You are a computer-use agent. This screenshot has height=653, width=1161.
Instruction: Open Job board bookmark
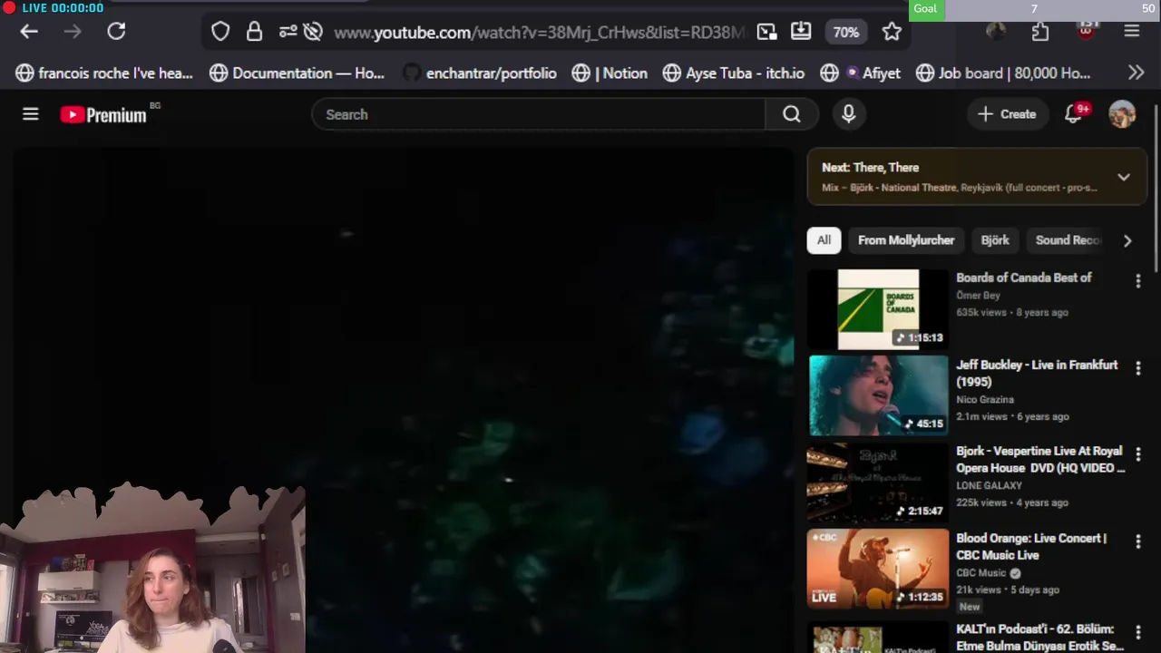tap(1002, 73)
